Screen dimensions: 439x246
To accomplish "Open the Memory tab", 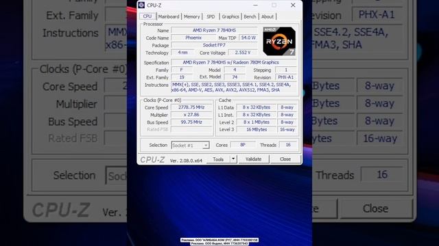I will pyautogui.click(x=192, y=16).
